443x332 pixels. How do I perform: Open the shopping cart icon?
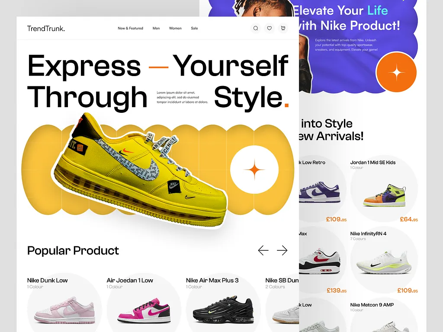coord(283,28)
